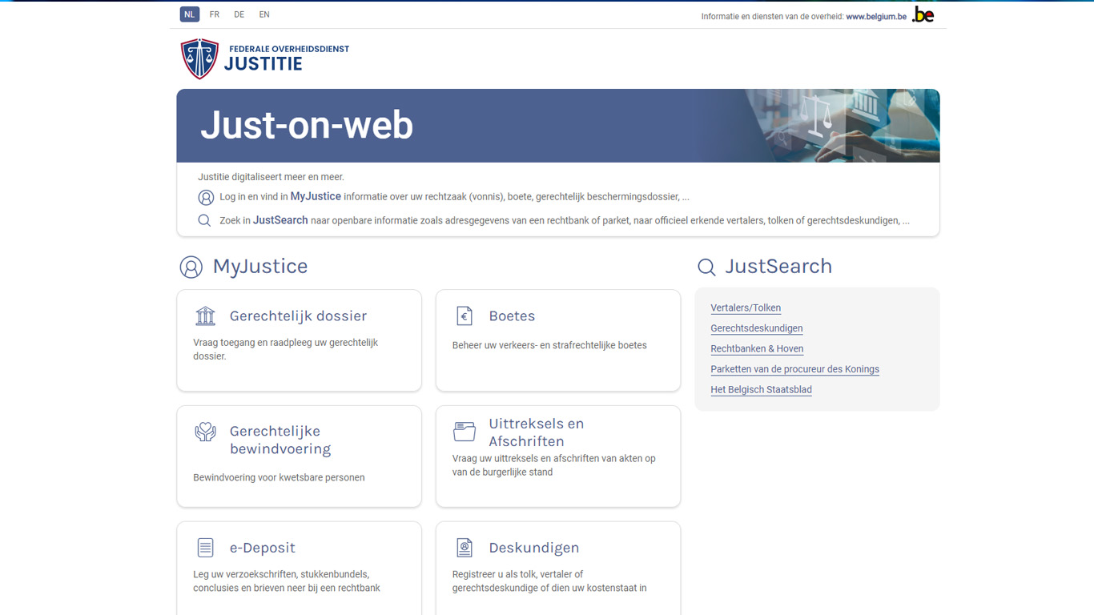The height and width of the screenshot is (615, 1094).
Task: Click the .be Belgium logo
Action: 923,14
